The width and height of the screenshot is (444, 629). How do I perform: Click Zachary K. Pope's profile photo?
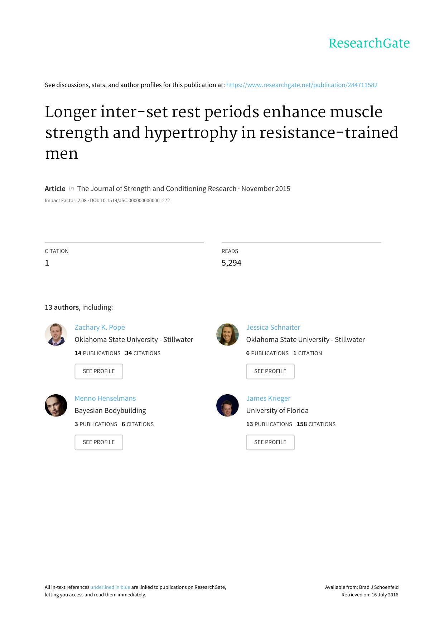(56, 334)
